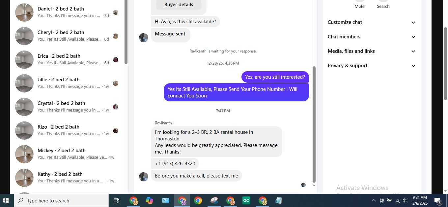
Task: Expand the Chat members section
Action: click(372, 37)
